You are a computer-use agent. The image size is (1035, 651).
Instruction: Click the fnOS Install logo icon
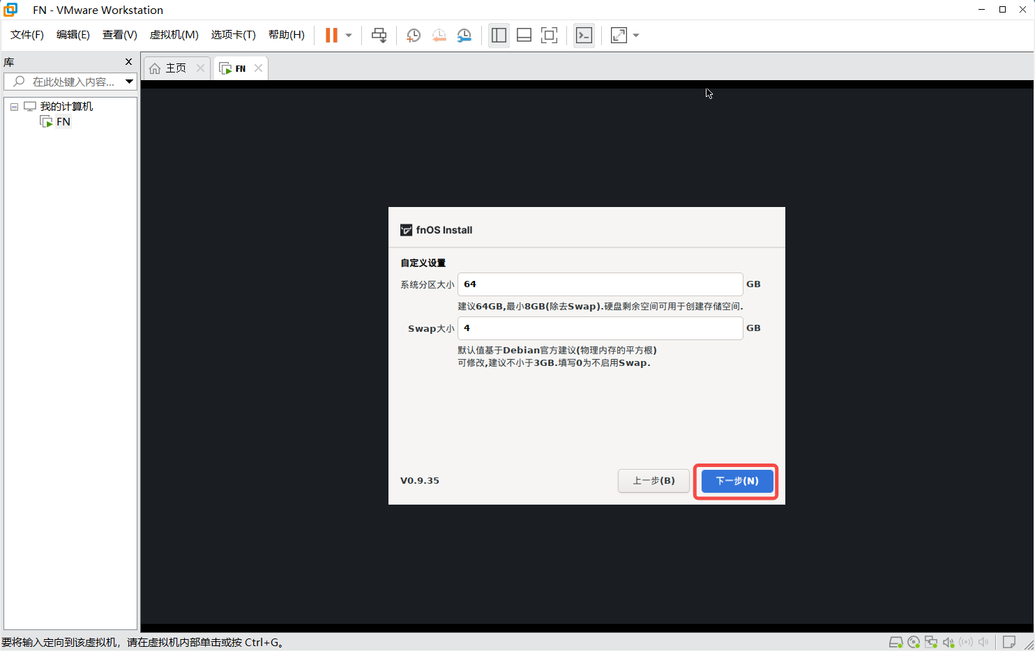[406, 230]
